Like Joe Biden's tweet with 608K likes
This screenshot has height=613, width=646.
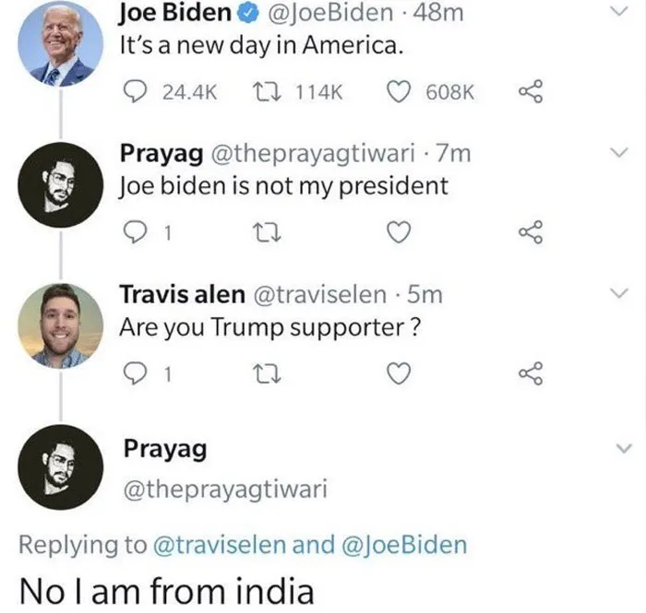click(x=399, y=91)
